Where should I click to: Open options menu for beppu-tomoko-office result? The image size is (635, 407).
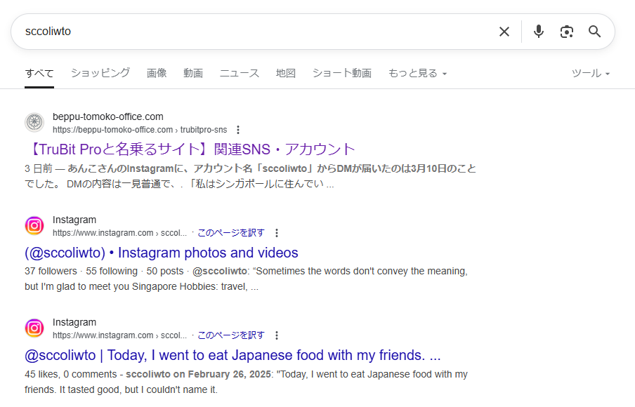pyautogui.click(x=238, y=130)
